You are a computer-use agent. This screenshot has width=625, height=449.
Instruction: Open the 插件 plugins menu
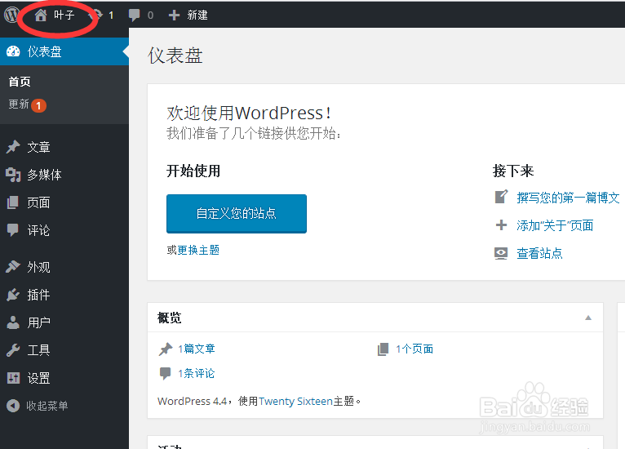click(38, 295)
